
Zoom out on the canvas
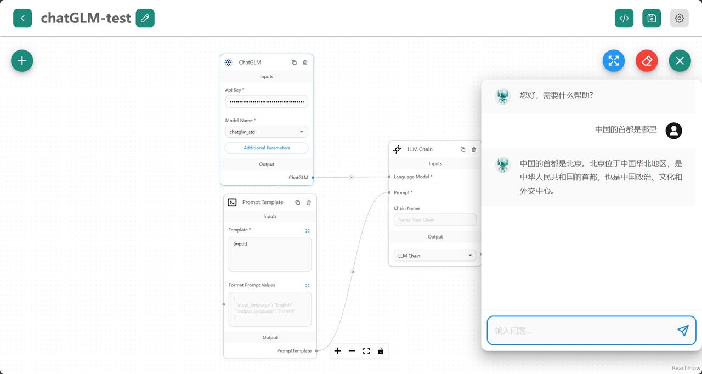coord(352,351)
